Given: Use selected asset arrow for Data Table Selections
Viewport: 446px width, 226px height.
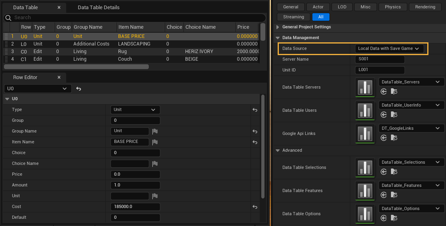Looking at the screenshot, I should tap(384, 172).
